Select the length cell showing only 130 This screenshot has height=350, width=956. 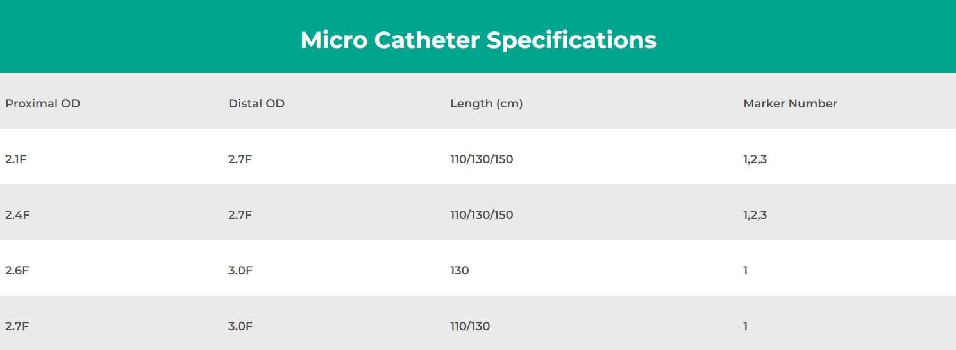click(459, 271)
